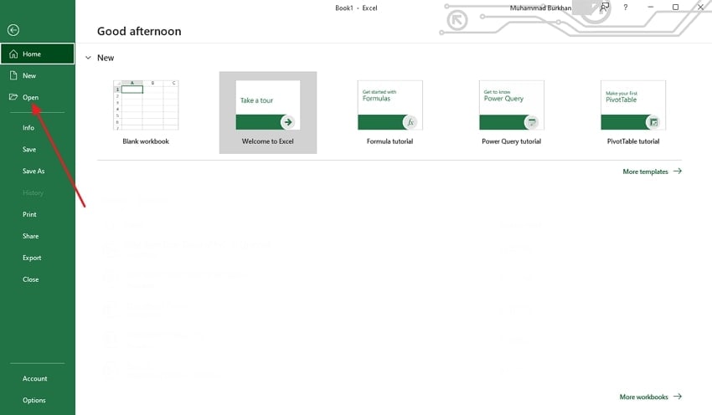This screenshot has height=415, width=712.
Task: Open Excel Options
Action: pos(34,400)
